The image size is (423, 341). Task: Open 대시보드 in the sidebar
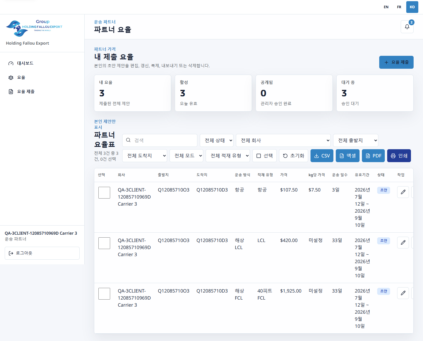click(x=42, y=63)
